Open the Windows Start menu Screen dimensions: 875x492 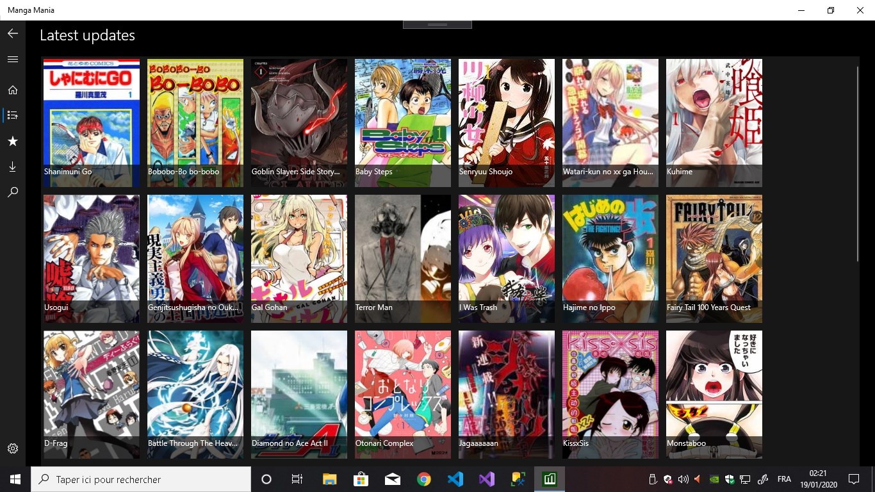15,479
